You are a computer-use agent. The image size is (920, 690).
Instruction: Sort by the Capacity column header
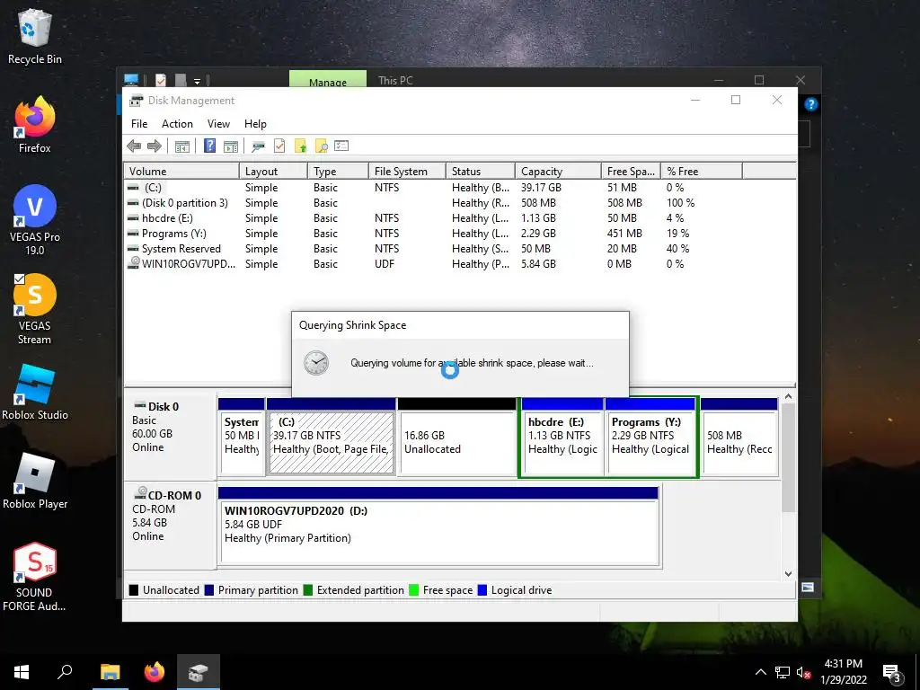[557, 172]
